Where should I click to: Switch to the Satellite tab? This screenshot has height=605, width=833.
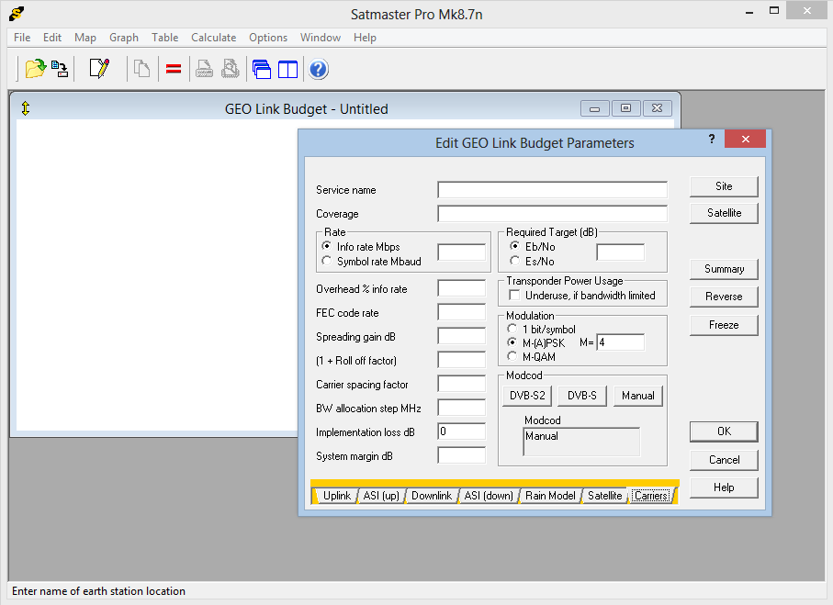point(604,496)
